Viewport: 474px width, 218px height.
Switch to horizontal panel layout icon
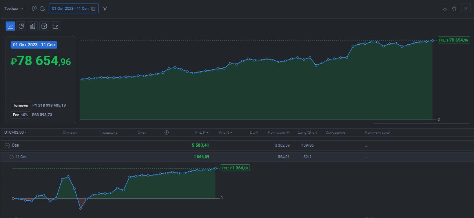coord(42,8)
